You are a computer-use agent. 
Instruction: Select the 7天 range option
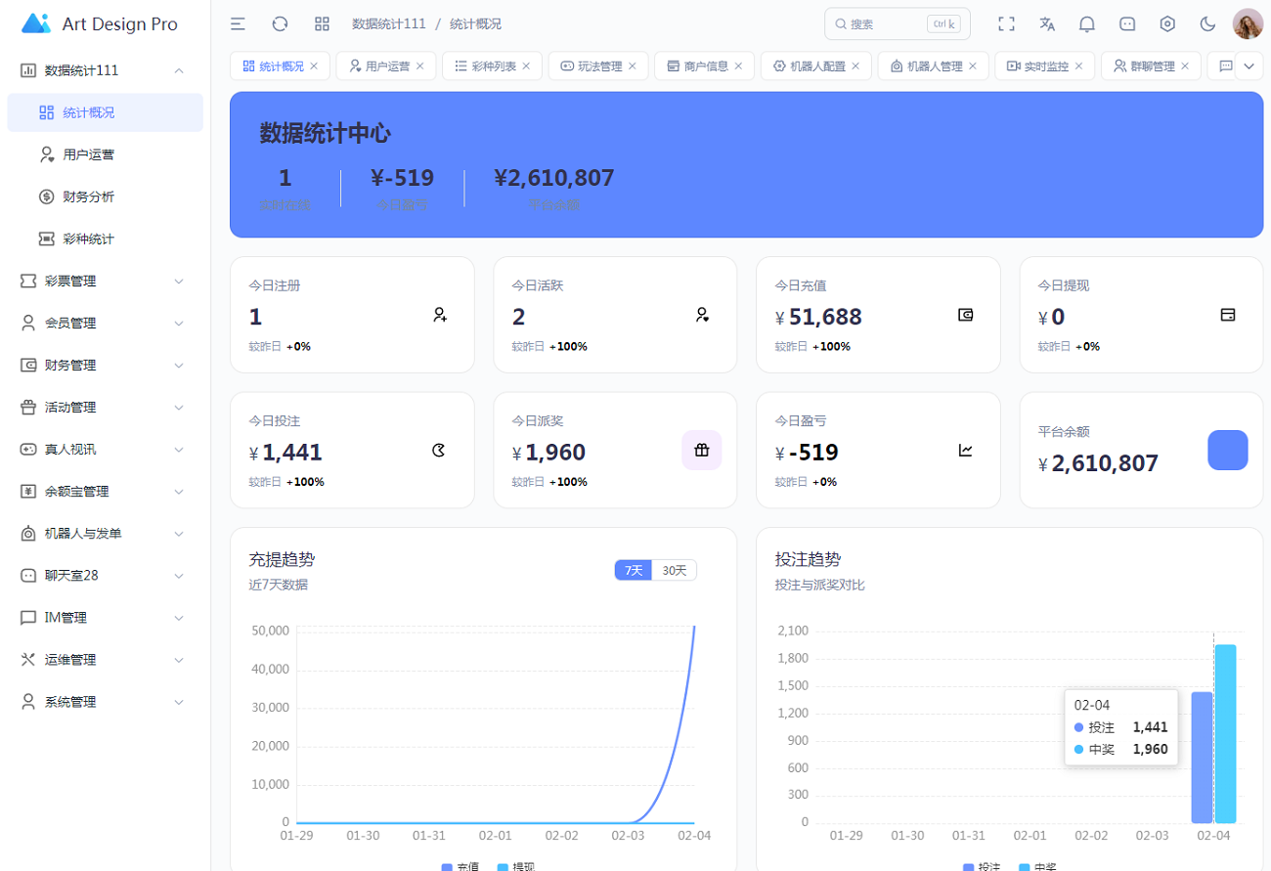point(634,570)
